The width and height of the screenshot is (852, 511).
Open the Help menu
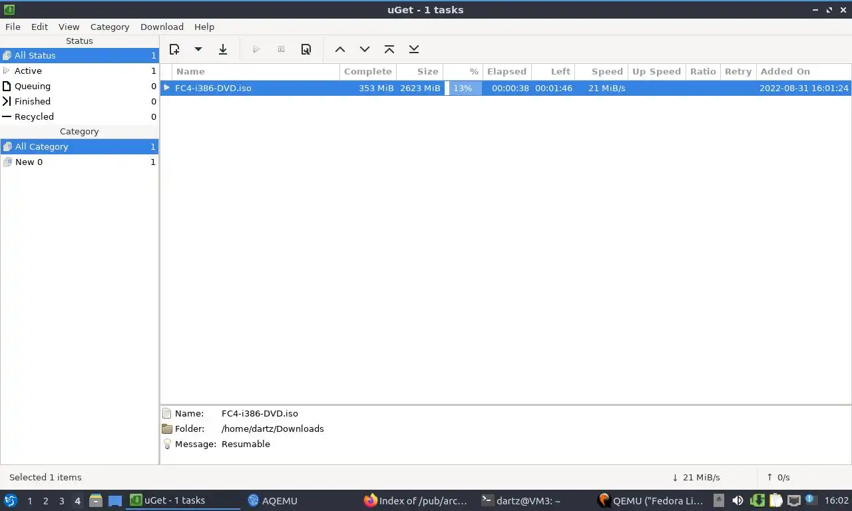point(204,27)
